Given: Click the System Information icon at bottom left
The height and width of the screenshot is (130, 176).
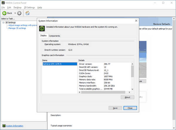Looking at the screenshot, I should [4, 126].
